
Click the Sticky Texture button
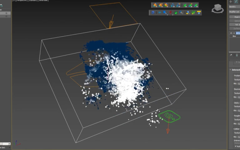click(237, 106)
